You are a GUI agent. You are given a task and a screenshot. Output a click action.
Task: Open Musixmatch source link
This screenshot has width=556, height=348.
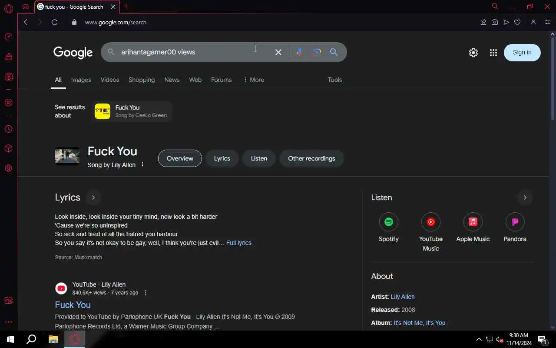(x=88, y=258)
